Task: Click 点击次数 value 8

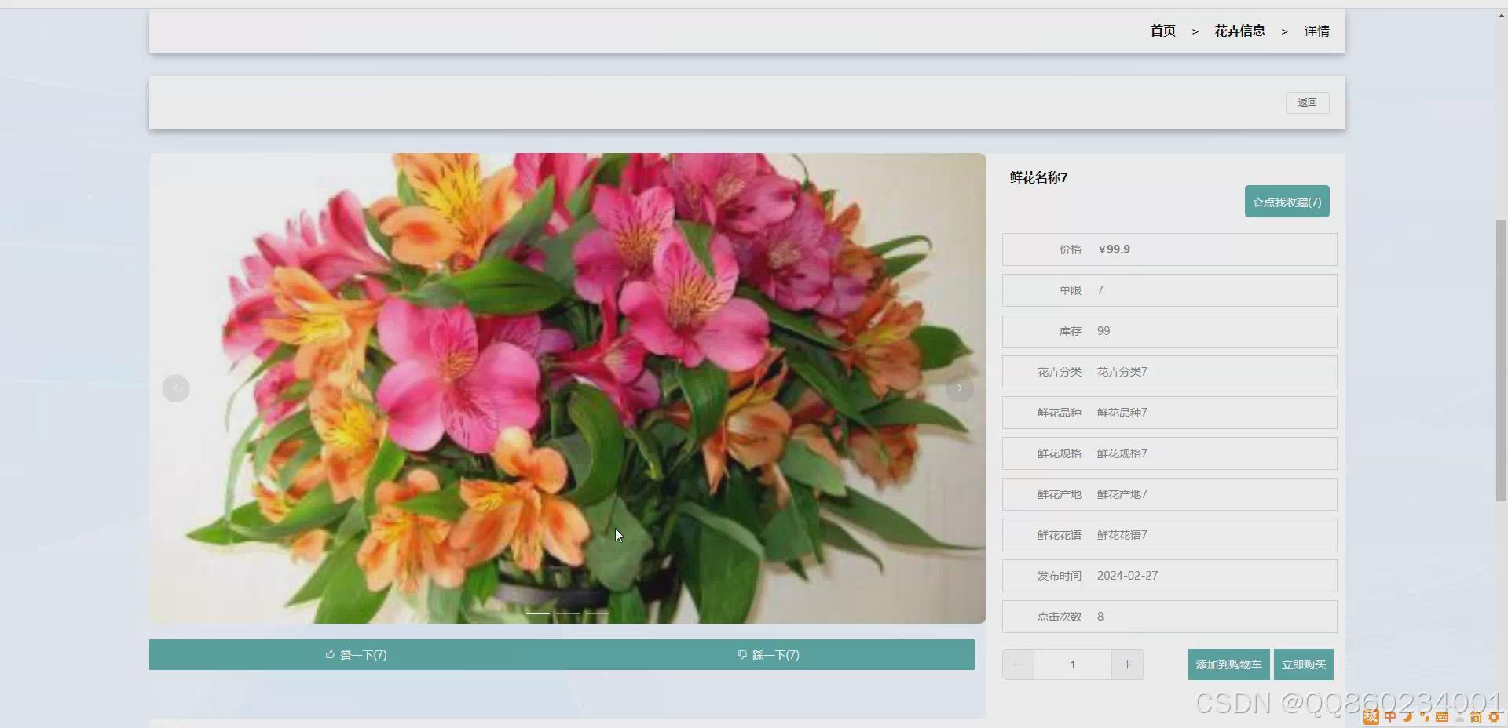Action: pos(1100,617)
